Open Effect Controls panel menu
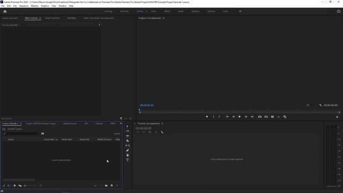The image size is (343, 193). click(40, 18)
